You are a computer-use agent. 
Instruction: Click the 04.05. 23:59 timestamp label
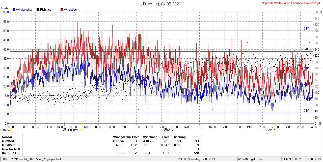(x=11, y=153)
